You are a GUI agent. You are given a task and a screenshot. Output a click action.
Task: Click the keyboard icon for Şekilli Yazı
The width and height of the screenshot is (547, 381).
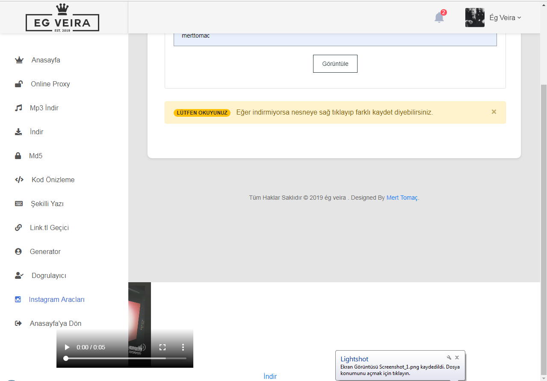(19, 204)
